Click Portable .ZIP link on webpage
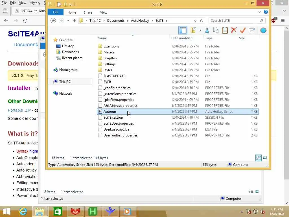Screen dimensions: 289x217 click(x=19, y=110)
